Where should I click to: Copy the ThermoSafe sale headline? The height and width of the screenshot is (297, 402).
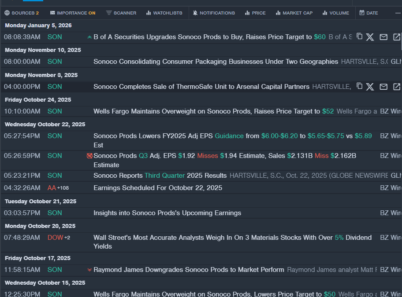tap(359, 86)
